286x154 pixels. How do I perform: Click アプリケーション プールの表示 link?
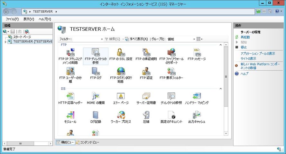[x=258, y=54]
